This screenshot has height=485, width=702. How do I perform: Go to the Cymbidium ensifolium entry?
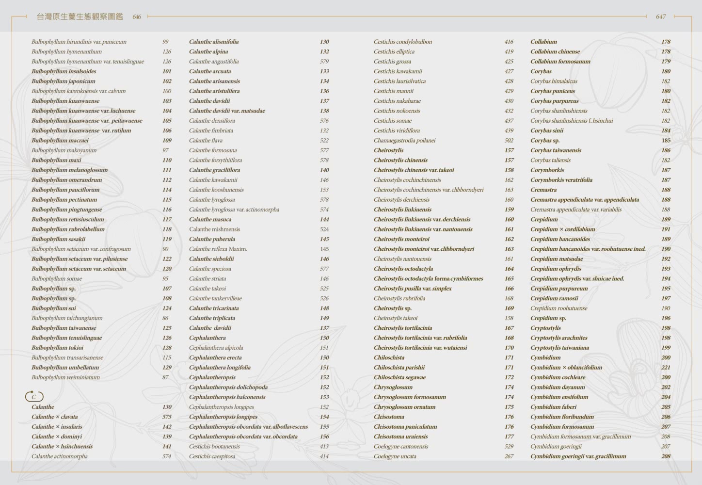pos(559,397)
